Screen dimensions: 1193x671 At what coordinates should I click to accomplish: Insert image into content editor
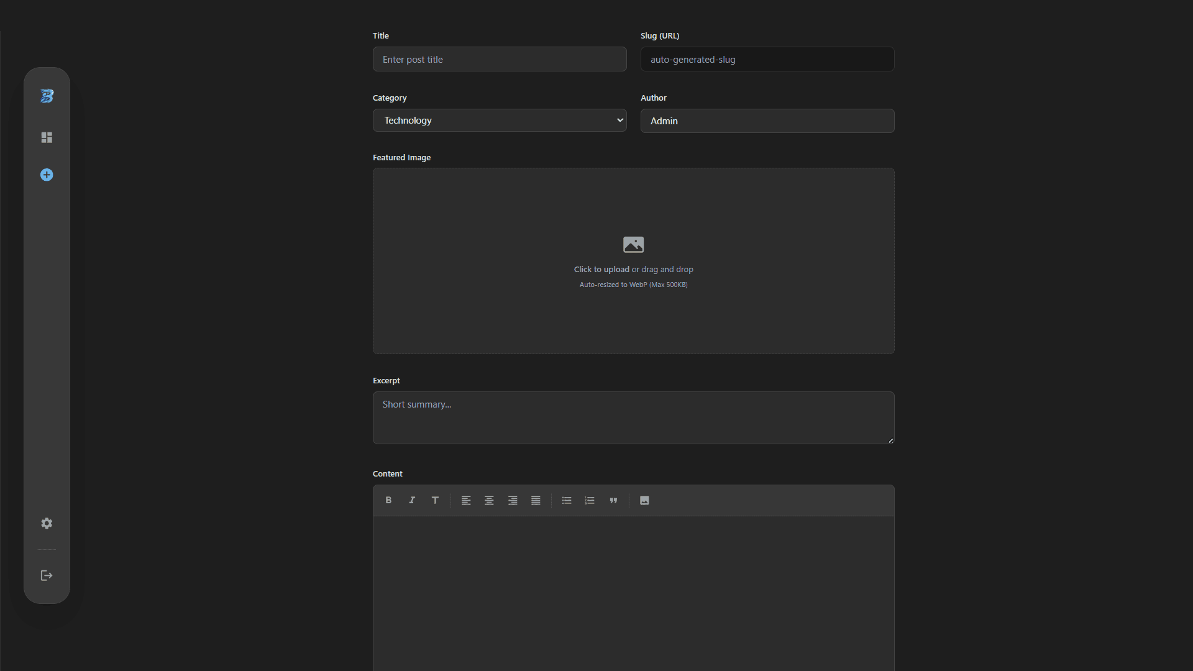pos(644,500)
